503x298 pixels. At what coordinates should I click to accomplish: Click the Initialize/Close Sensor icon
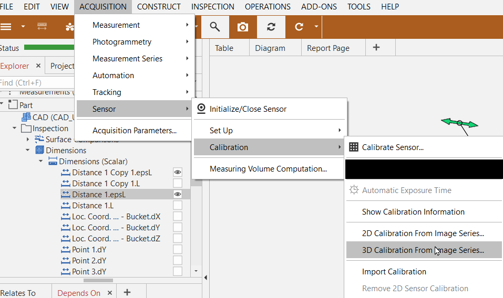pos(201,109)
